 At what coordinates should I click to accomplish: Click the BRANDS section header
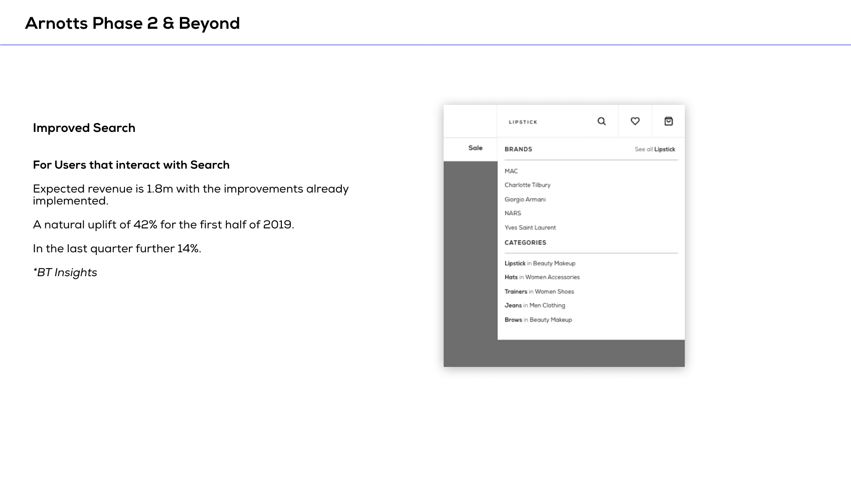[x=519, y=149]
